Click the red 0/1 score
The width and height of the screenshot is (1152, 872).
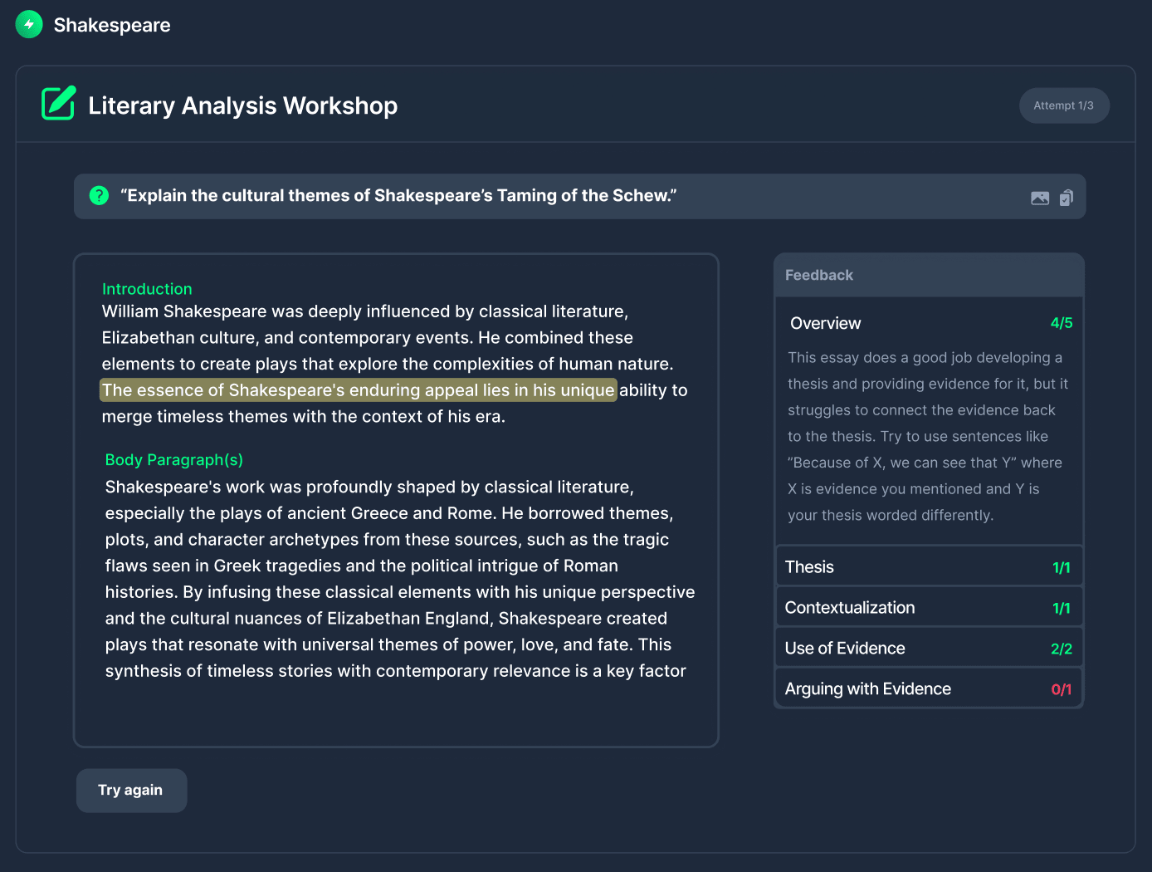pos(1062,689)
